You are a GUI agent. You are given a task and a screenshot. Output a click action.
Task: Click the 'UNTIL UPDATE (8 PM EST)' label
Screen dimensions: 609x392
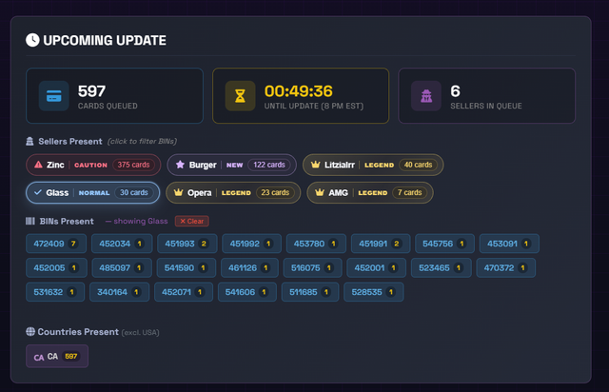pos(314,106)
